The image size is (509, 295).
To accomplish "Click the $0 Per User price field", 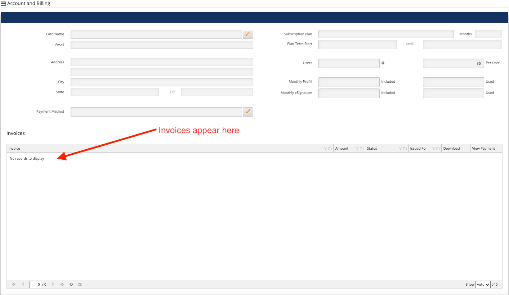I will (x=454, y=63).
